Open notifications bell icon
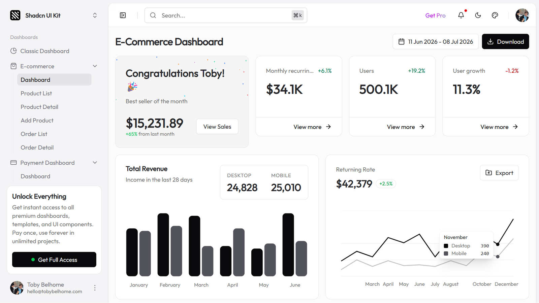This screenshot has height=303, width=539. [x=461, y=15]
